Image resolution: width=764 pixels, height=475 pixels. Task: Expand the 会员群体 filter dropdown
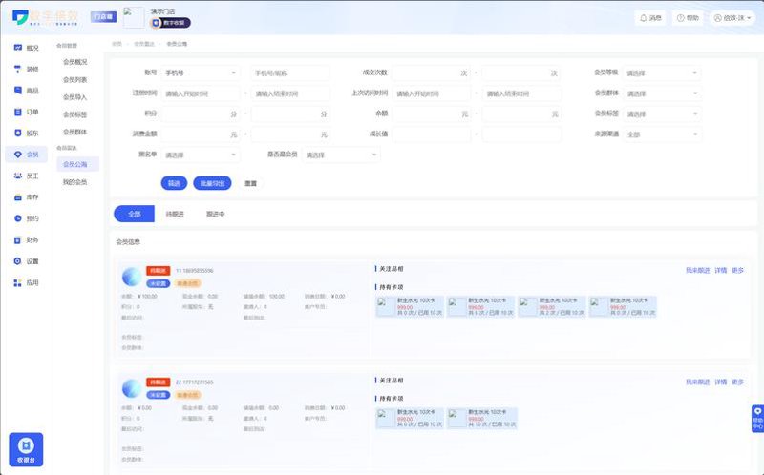coord(662,93)
